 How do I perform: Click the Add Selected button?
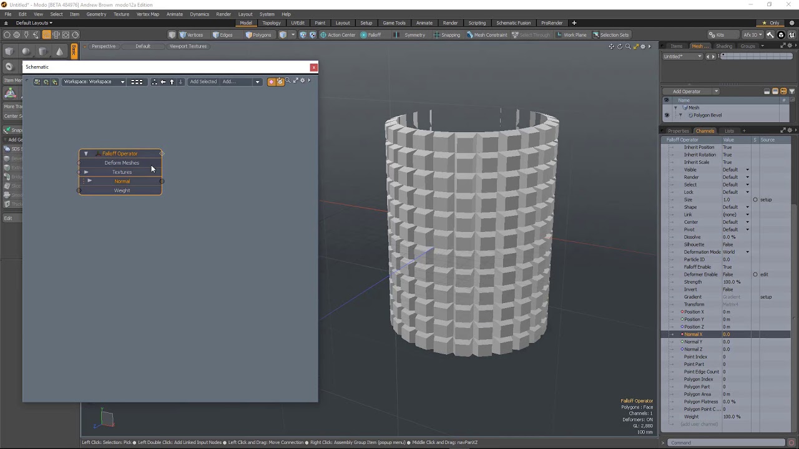203,82
